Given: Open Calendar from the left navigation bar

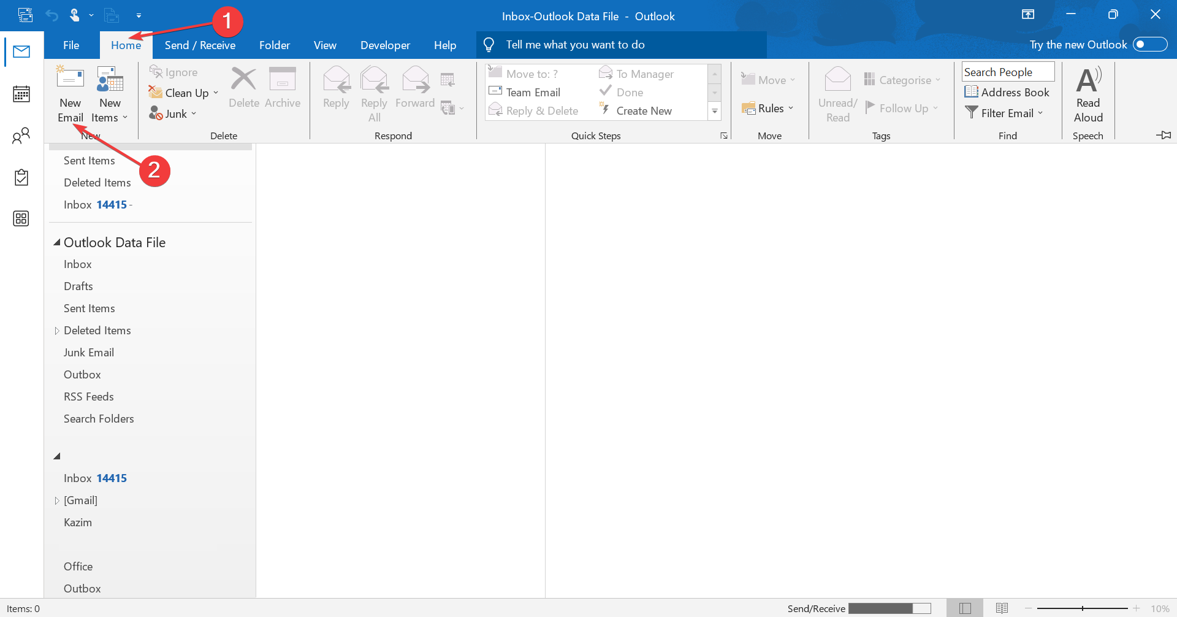Looking at the screenshot, I should point(21,94).
